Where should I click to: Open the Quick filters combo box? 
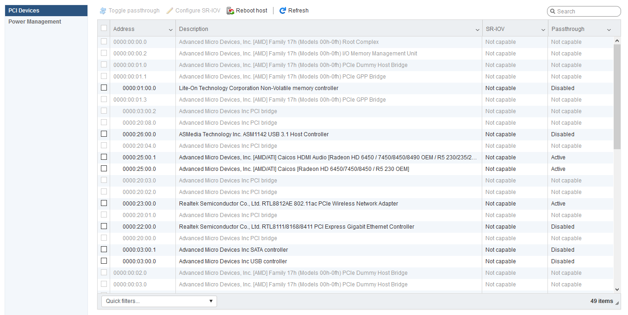[159, 301]
